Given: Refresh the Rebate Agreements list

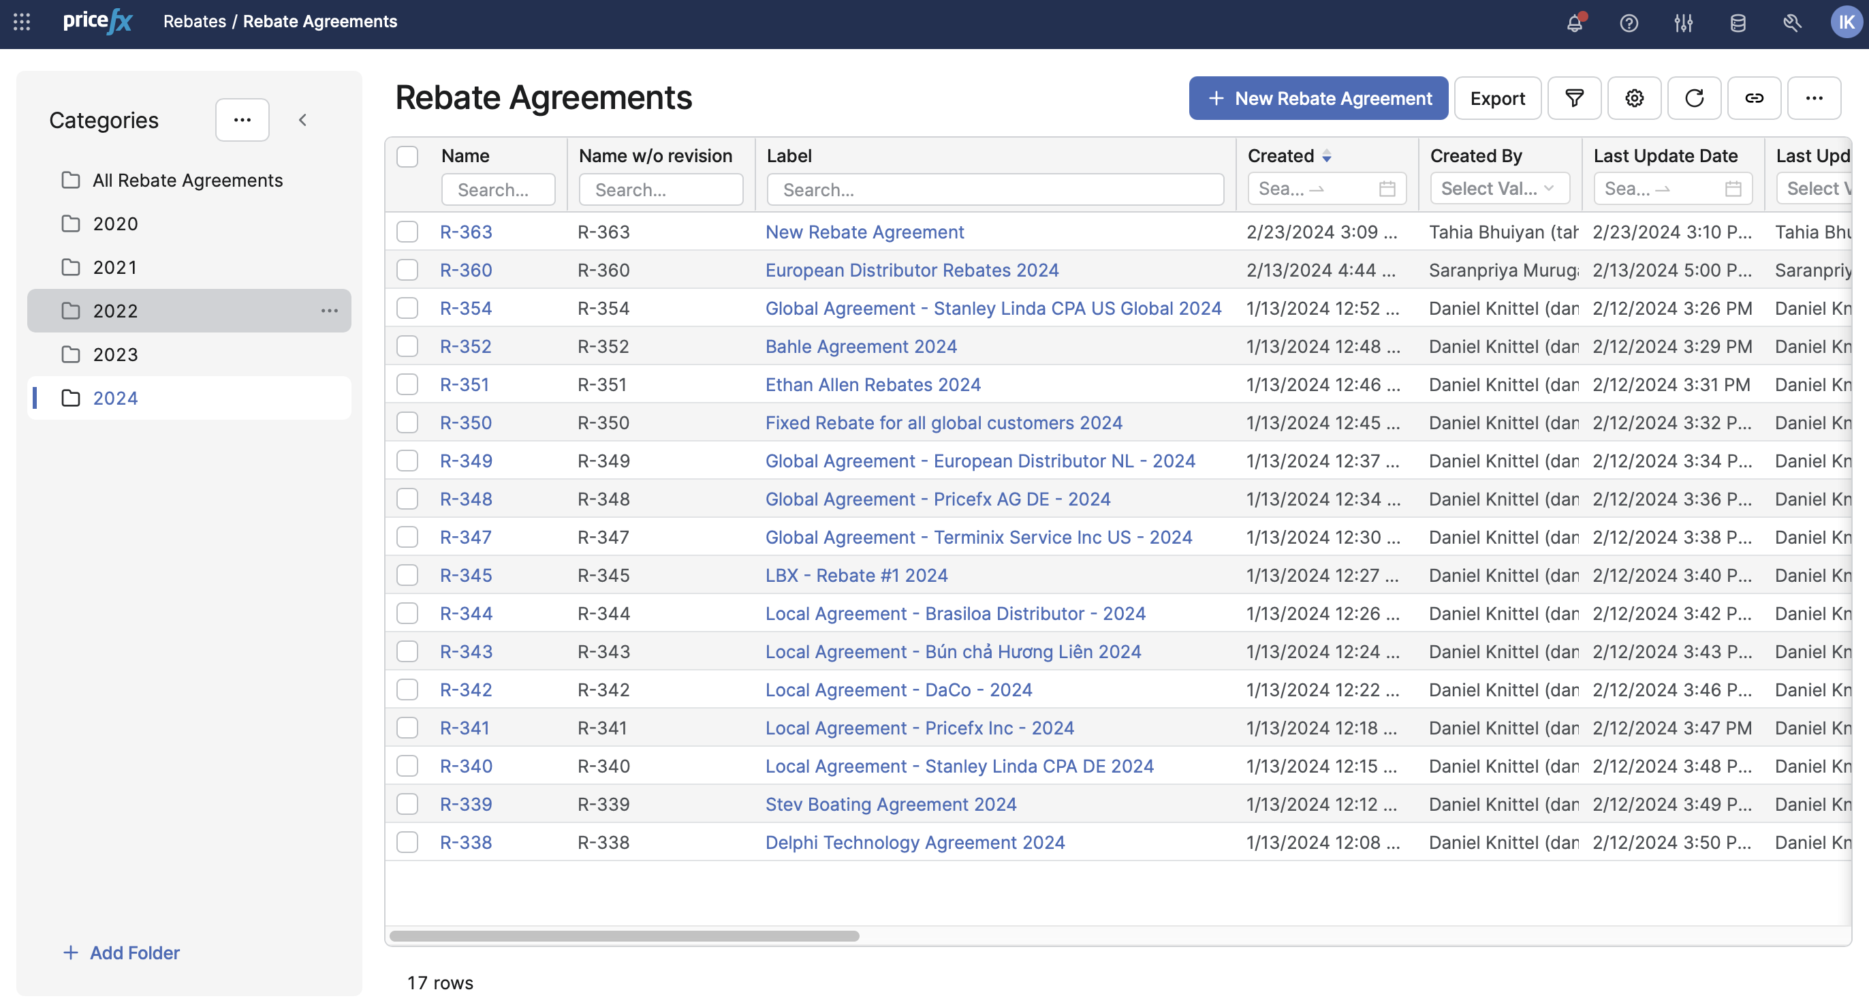Looking at the screenshot, I should (1693, 98).
